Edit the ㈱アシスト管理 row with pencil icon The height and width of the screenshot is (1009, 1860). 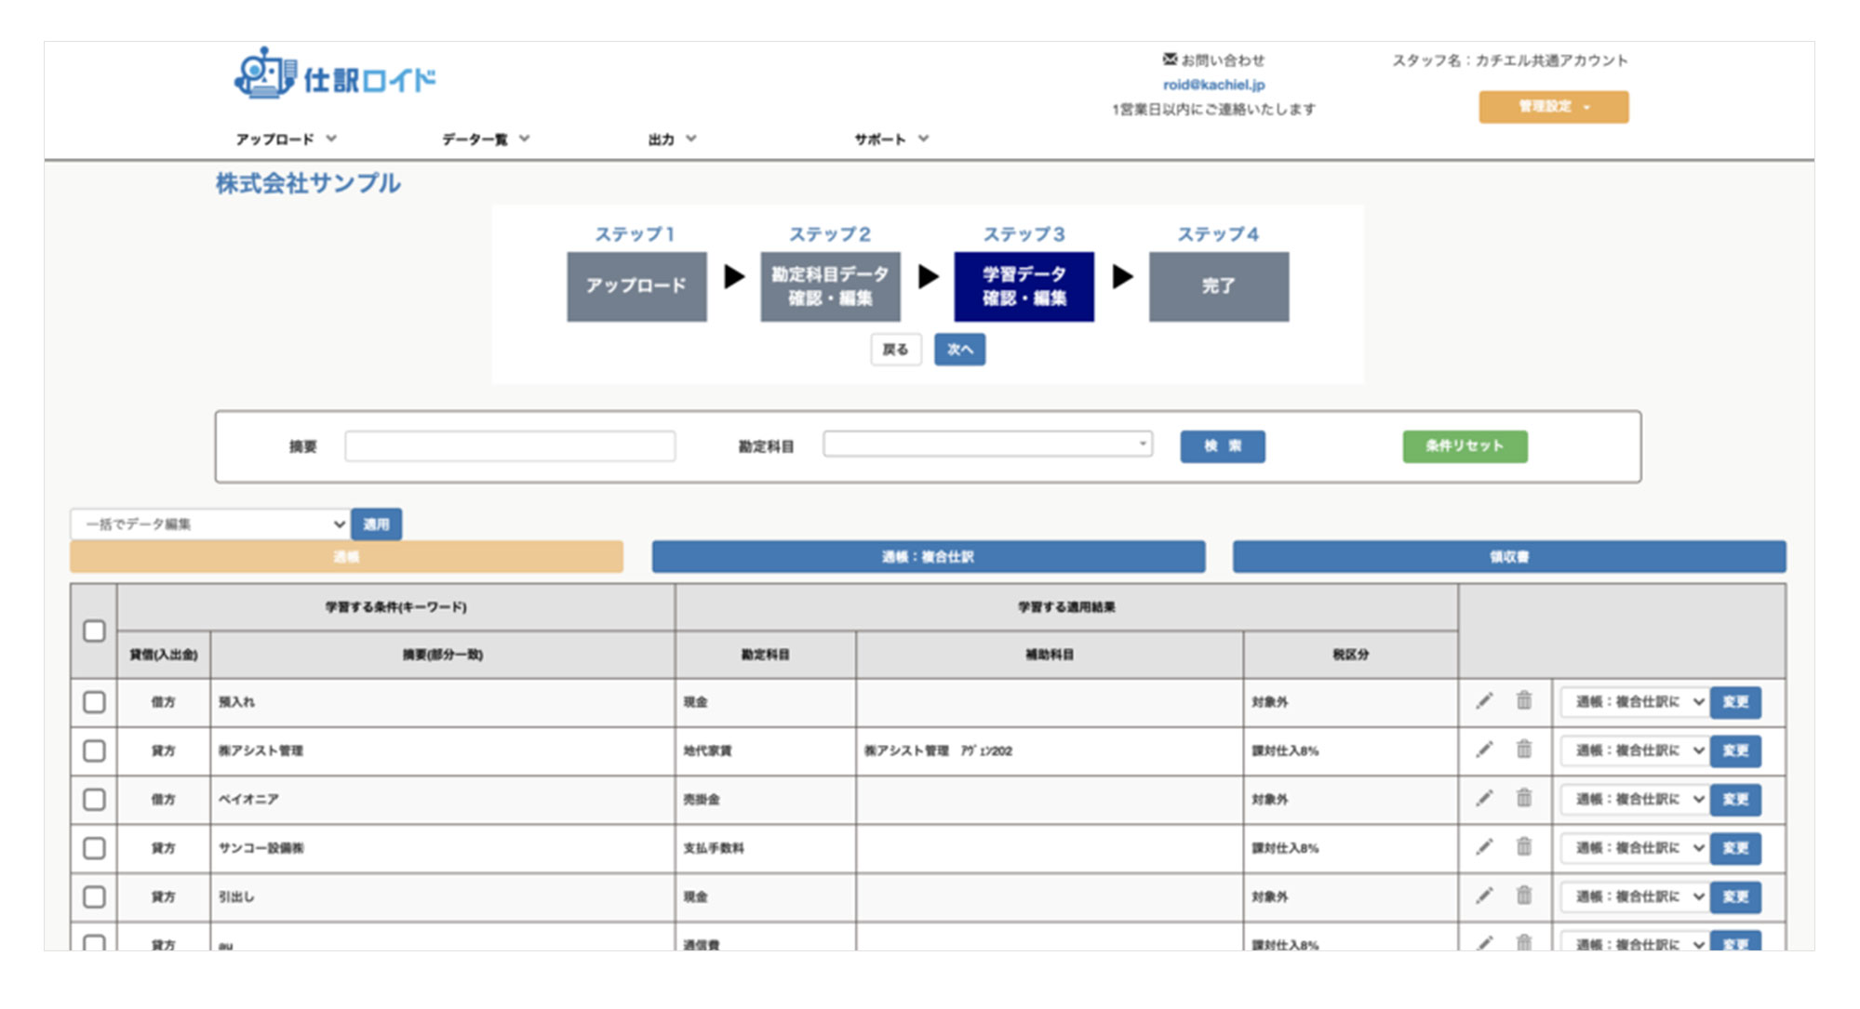click(1483, 750)
